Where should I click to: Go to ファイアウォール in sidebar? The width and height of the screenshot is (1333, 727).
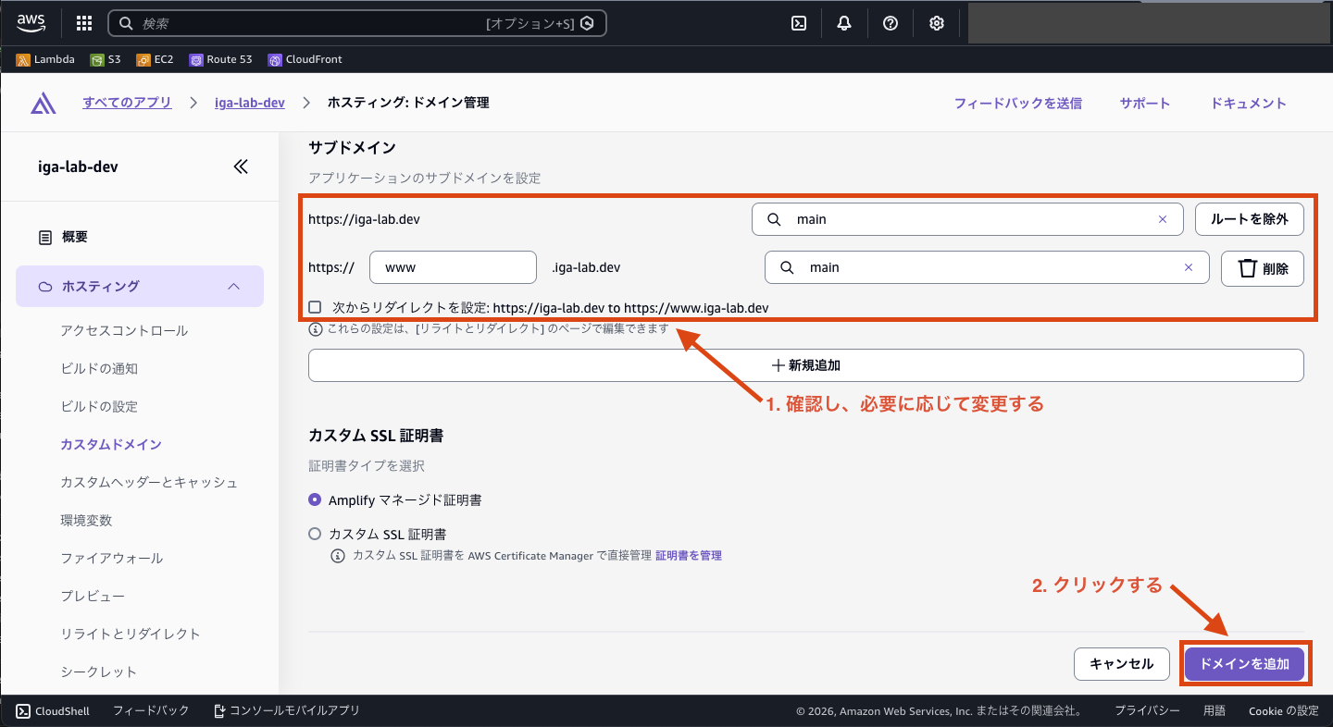click(x=111, y=558)
